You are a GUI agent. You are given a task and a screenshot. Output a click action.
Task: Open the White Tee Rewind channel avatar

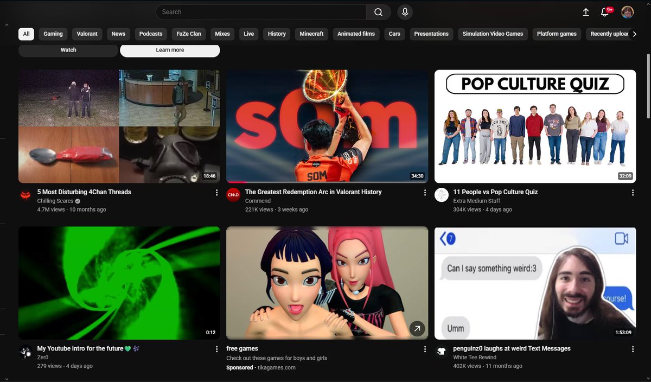442,352
